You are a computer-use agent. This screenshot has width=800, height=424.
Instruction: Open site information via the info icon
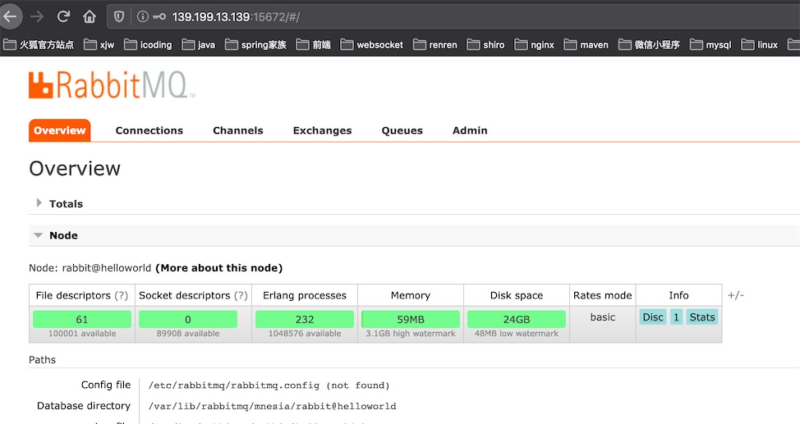[143, 17]
